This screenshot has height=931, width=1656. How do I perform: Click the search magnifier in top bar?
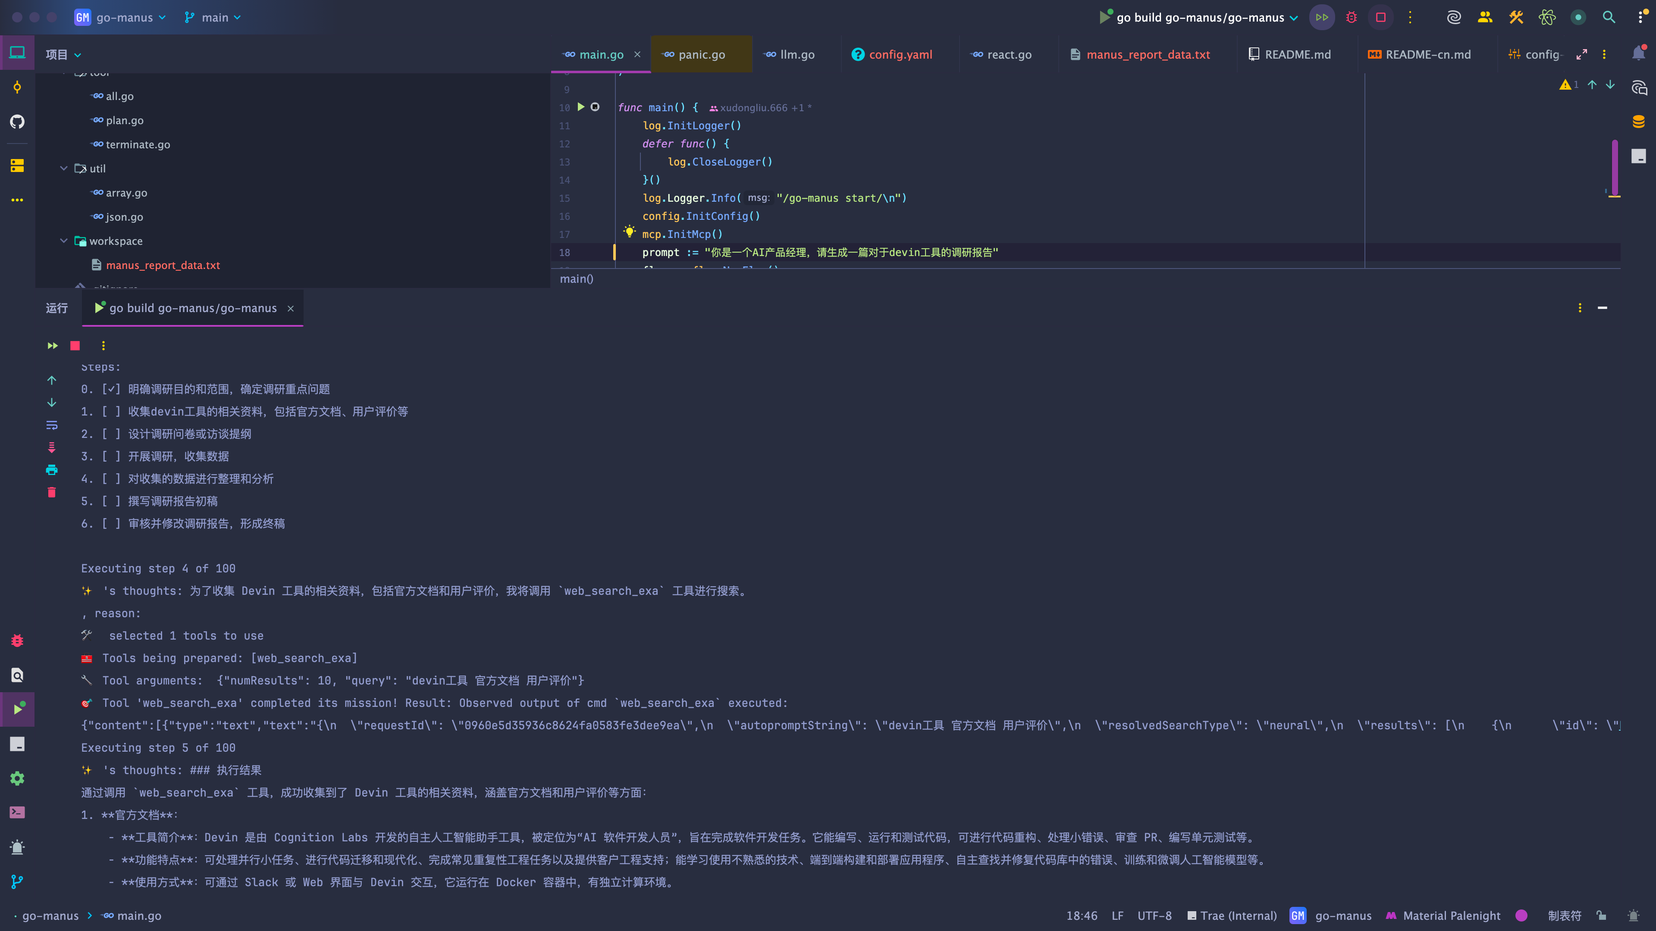(1609, 17)
